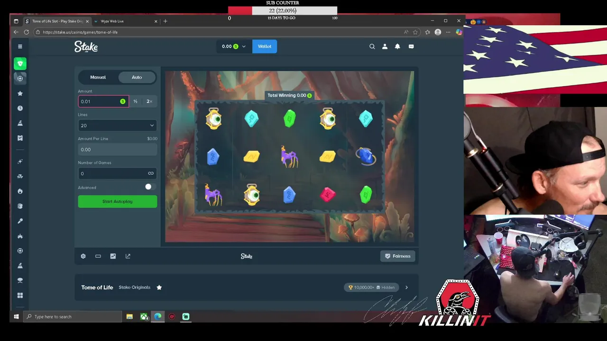607x341 pixels.
Task: Focus the Amount Per Line field
Action: [x=117, y=150]
